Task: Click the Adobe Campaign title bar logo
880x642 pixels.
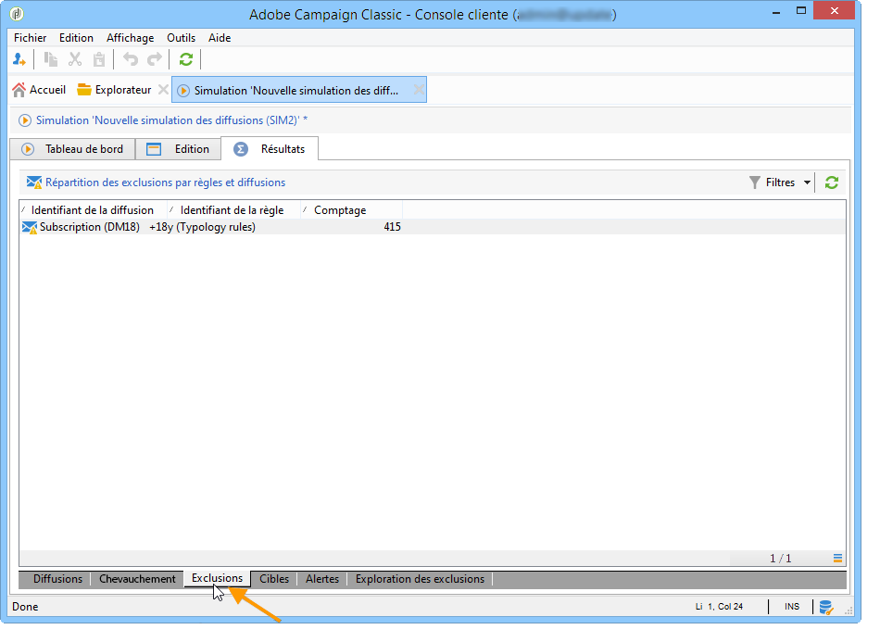Action: click(x=17, y=14)
